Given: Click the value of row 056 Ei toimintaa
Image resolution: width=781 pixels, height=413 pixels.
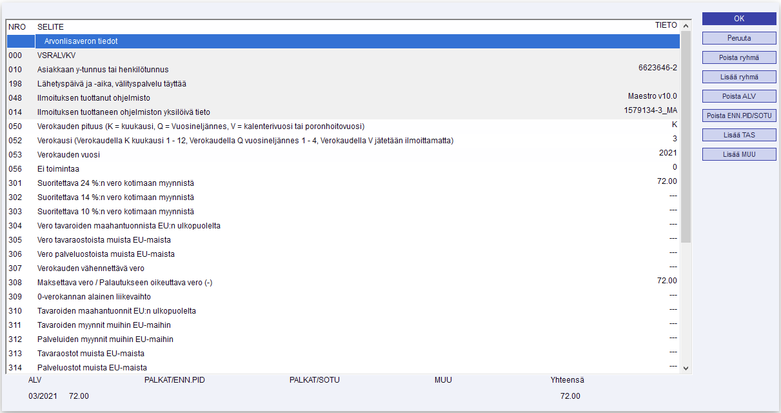Looking at the screenshot, I should (x=674, y=167).
